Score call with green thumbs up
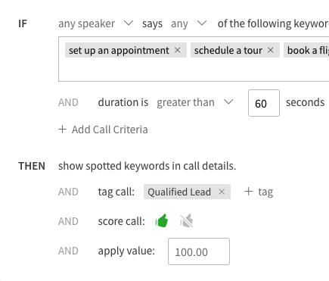This screenshot has height=281, width=329. point(162,220)
